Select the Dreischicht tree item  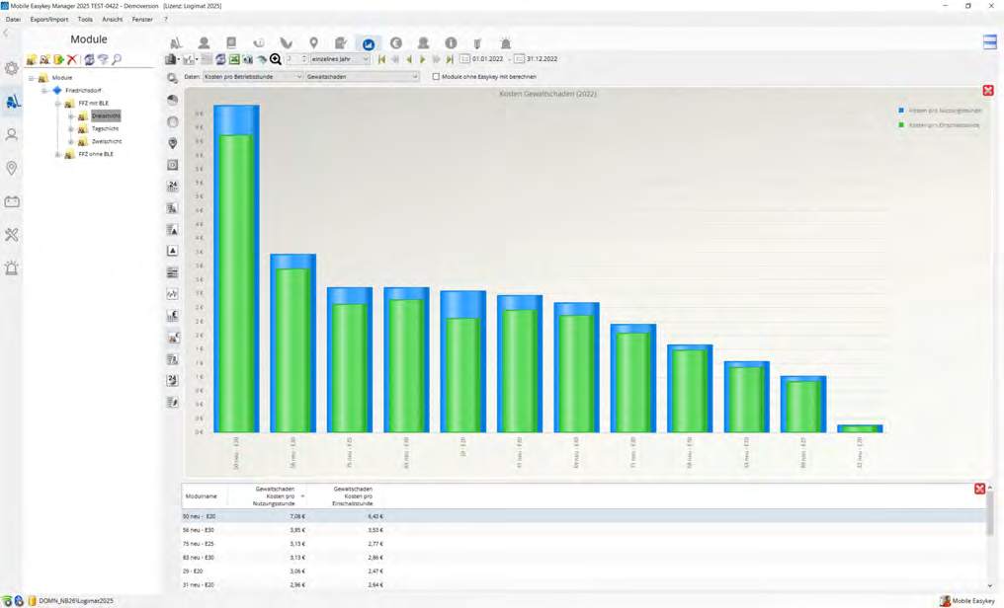[x=106, y=115]
